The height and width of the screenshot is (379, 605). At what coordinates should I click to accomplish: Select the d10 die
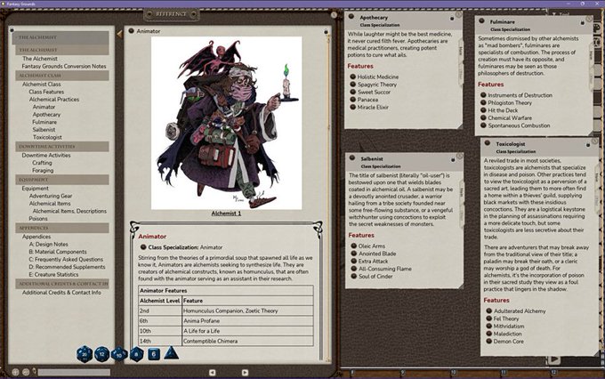[119, 354]
